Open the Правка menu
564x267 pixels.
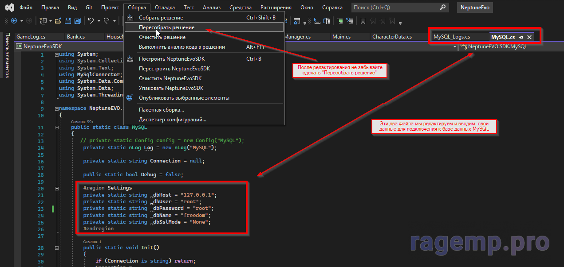click(x=50, y=8)
